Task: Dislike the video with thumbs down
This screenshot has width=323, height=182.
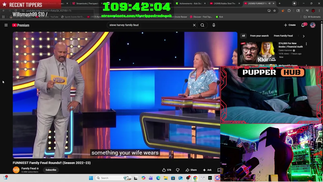Action: (x=178, y=170)
